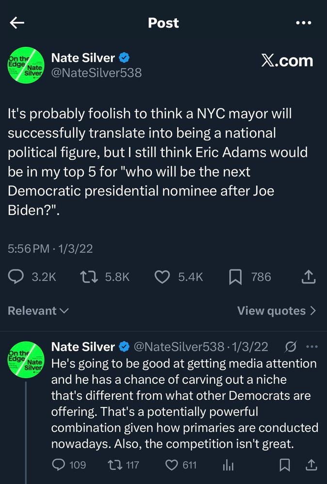Bookmark the main post
Image resolution: width=327 pixels, height=484 pixels.
[x=235, y=277]
